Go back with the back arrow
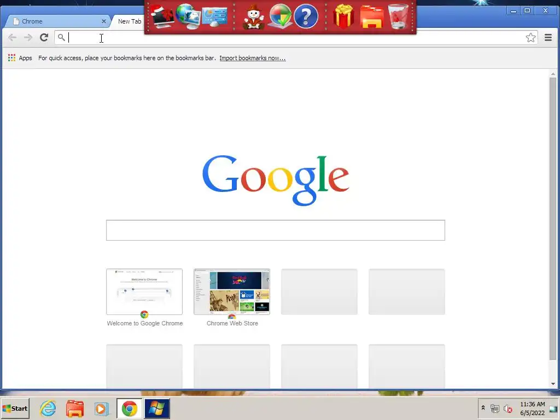Screen dimensions: 560x420 (12, 38)
